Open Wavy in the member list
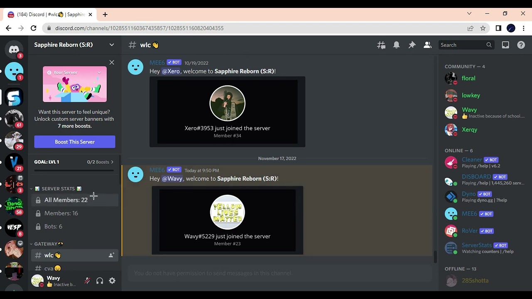The image size is (532, 299). [483, 113]
